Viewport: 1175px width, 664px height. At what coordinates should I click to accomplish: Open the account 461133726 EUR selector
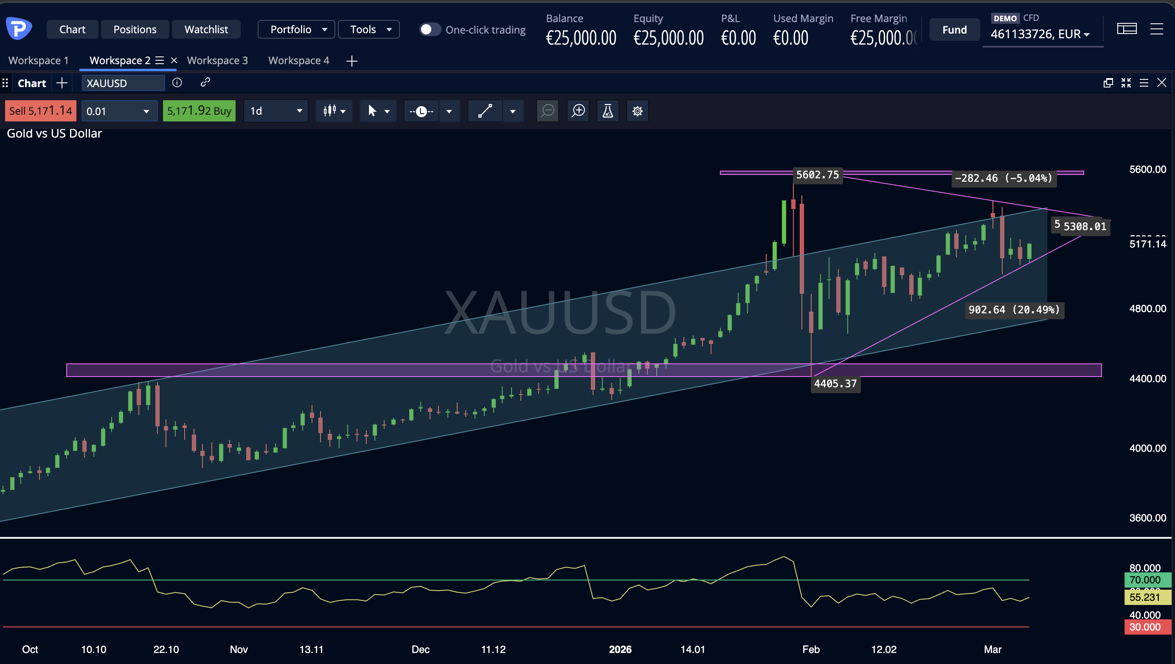(1041, 34)
